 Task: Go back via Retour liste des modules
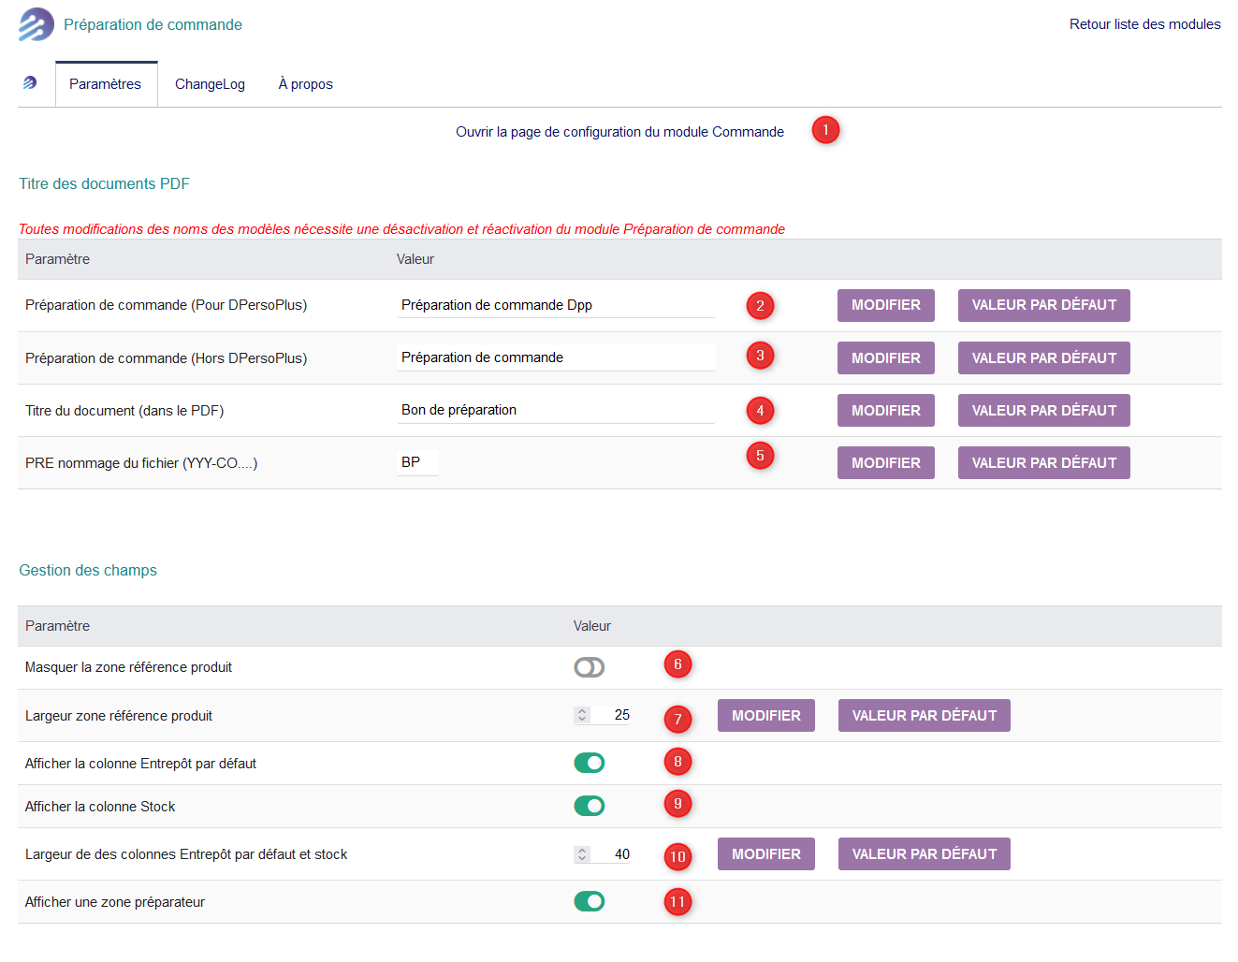click(1144, 24)
